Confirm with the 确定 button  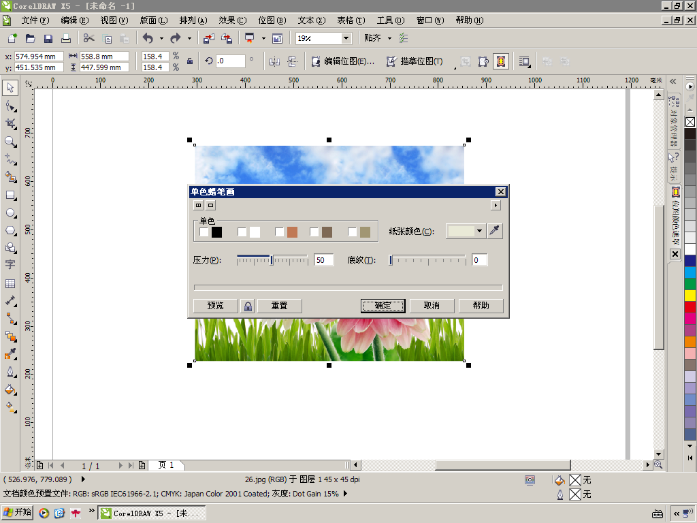383,306
